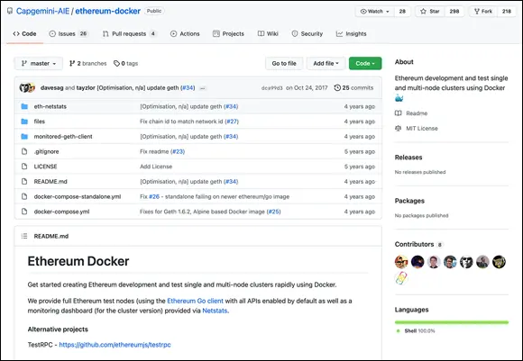
Task: Open the Security tab
Action: [x=307, y=33]
